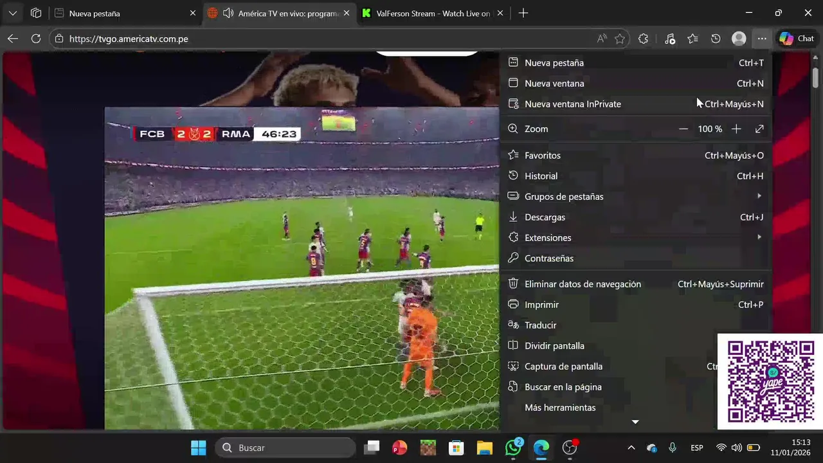Image resolution: width=823 pixels, height=463 pixels.
Task: Switch to the América TV en vivo tab
Action: point(280,13)
